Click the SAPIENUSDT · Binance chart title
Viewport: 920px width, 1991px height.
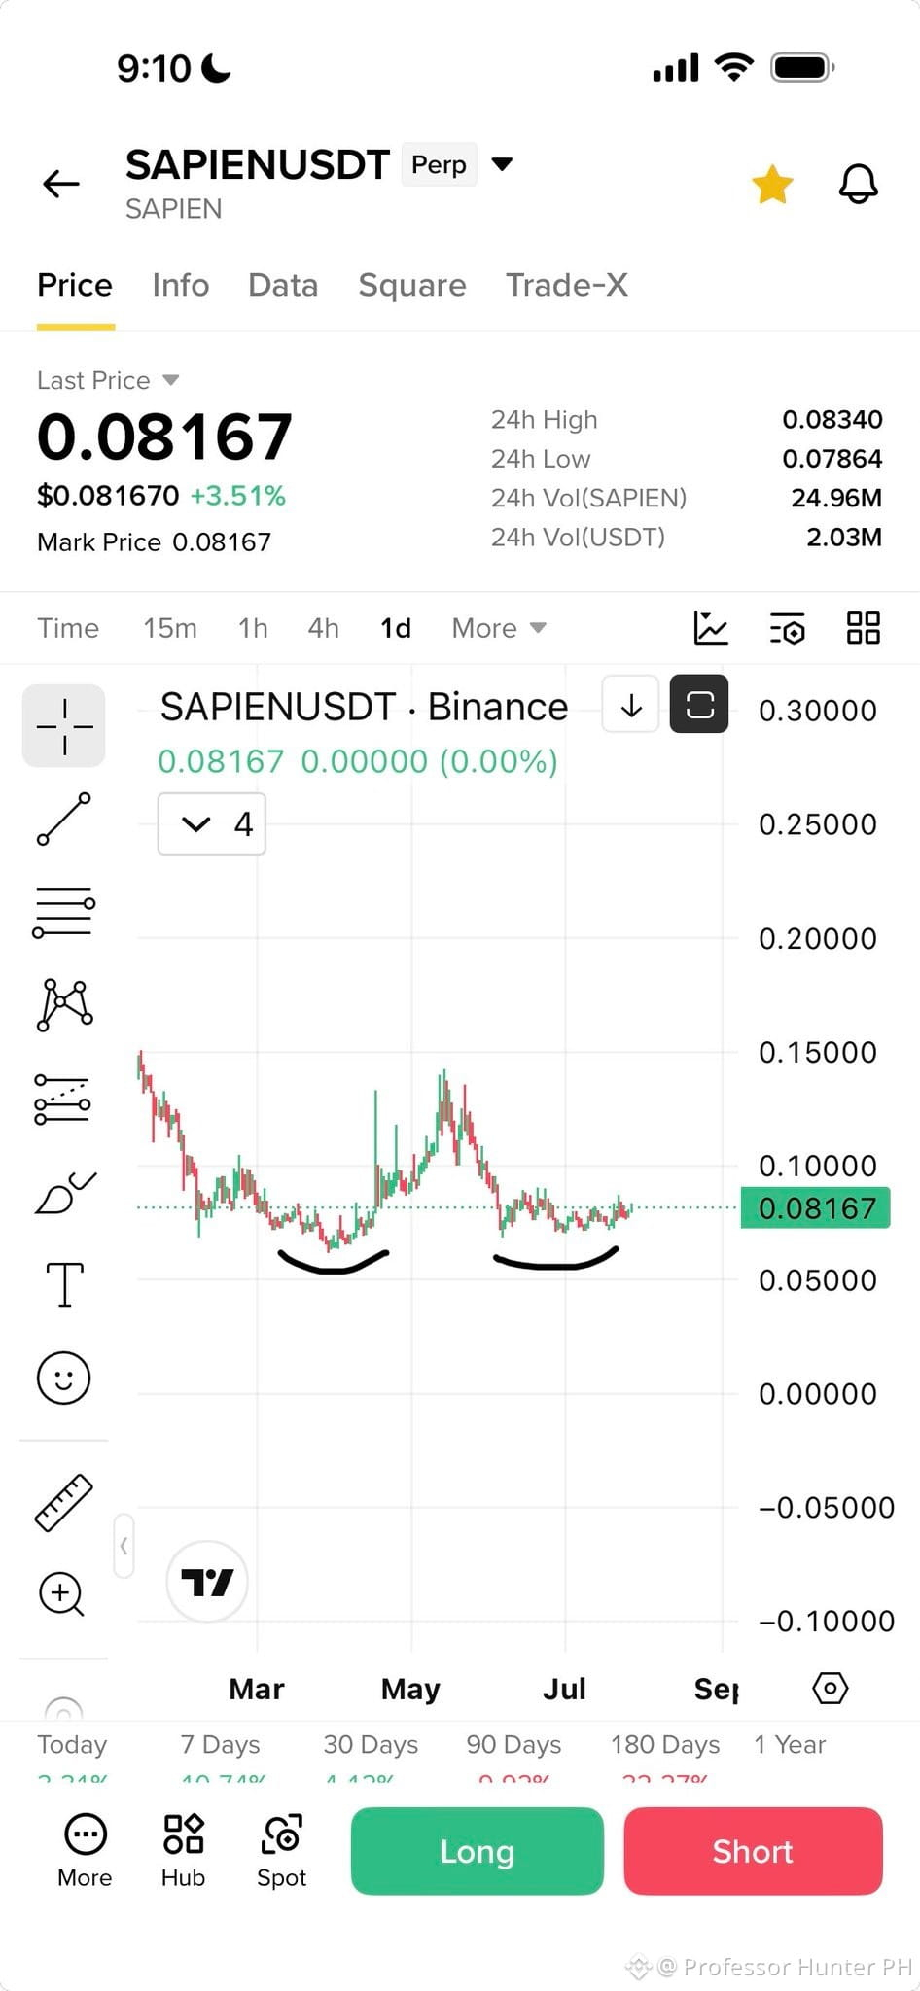[x=364, y=707]
